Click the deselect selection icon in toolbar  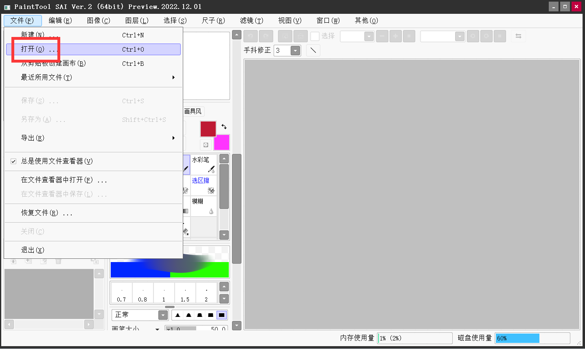[x=285, y=36]
